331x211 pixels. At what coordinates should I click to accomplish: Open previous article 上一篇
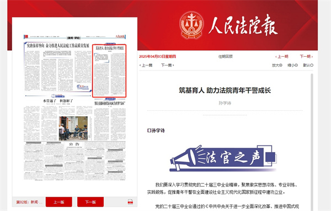(146, 66)
